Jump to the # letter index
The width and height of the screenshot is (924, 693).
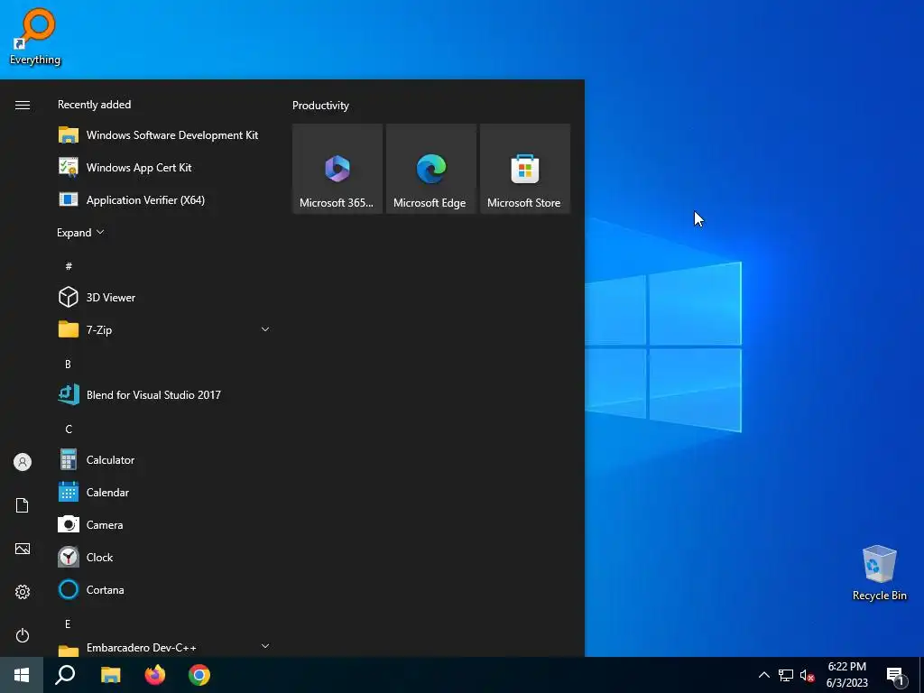(x=69, y=266)
